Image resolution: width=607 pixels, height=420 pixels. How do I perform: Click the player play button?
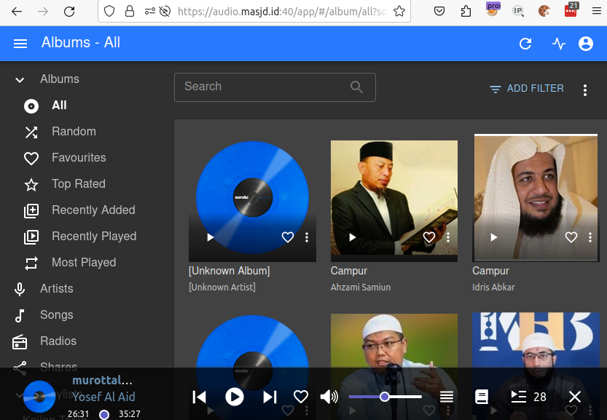pos(235,397)
